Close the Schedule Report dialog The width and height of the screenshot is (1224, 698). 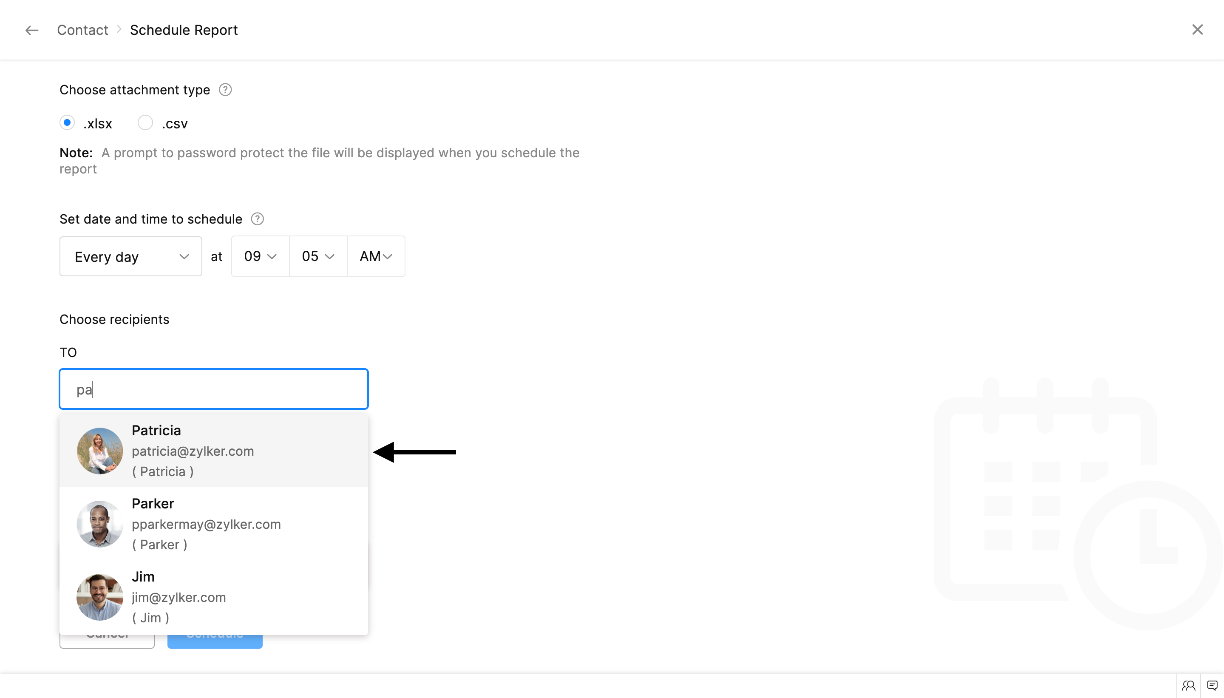click(x=1197, y=30)
